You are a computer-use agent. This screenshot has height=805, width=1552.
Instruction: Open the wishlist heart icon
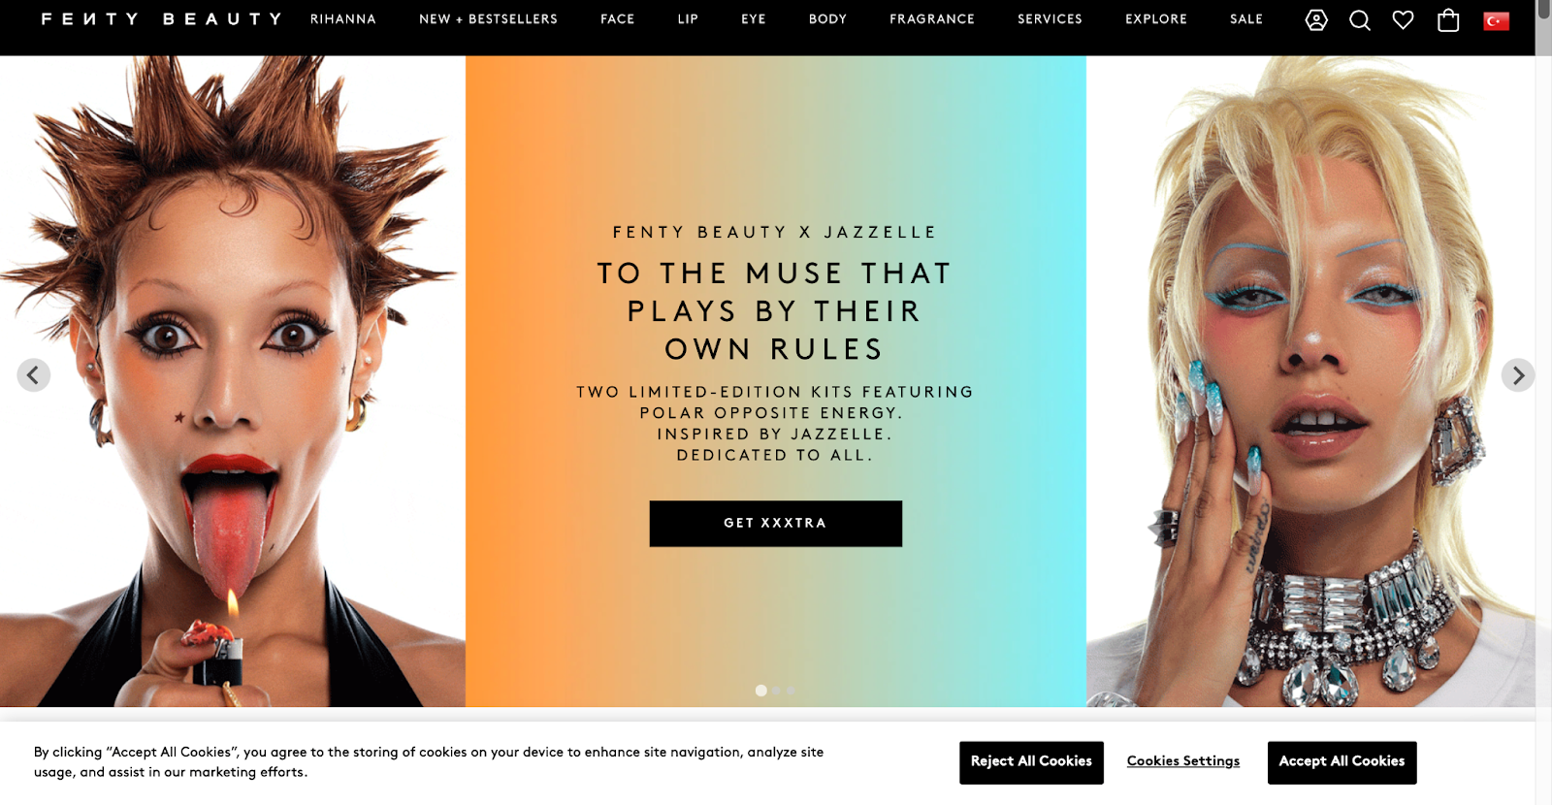[1403, 19]
